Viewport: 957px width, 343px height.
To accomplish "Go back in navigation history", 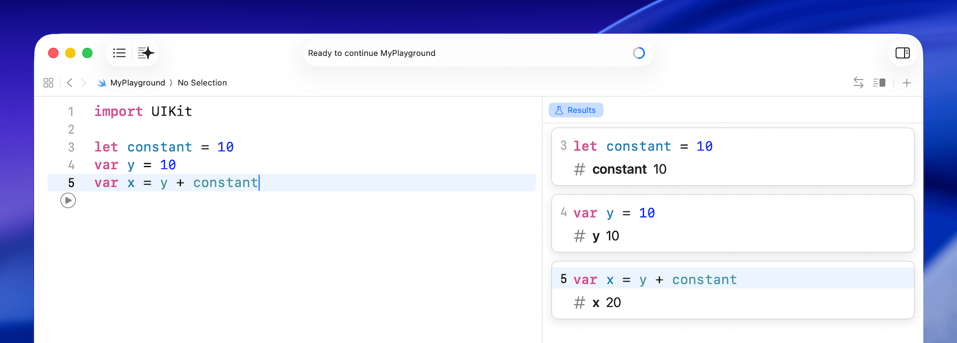I will pyautogui.click(x=70, y=83).
